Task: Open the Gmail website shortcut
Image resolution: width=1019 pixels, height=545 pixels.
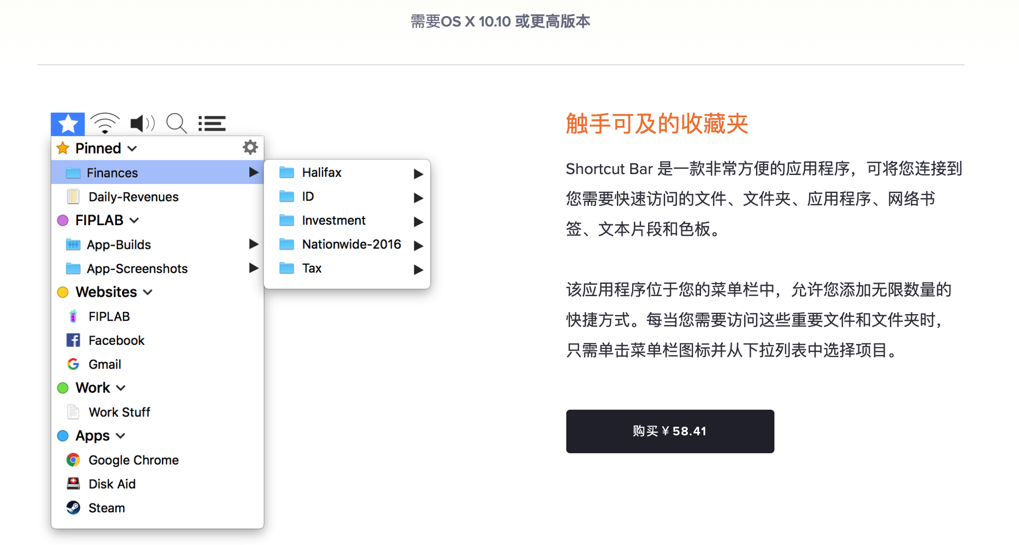Action: 105,364
